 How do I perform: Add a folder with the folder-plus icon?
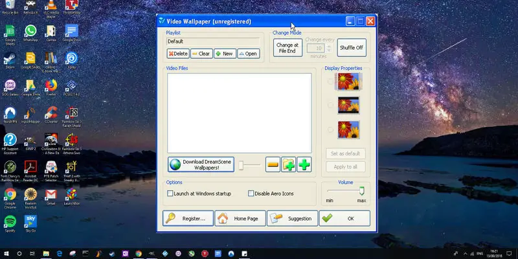(288, 164)
